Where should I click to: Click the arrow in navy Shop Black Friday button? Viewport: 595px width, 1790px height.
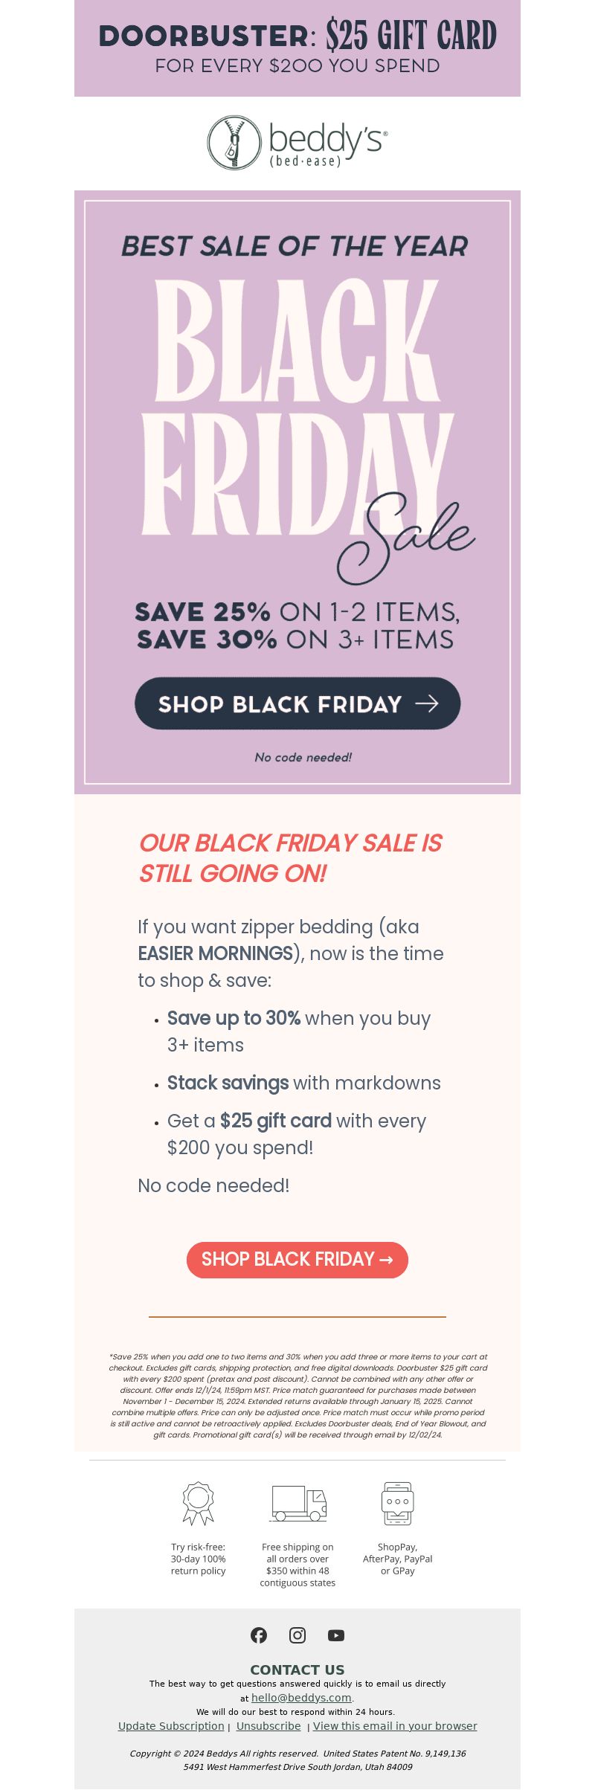coord(427,704)
